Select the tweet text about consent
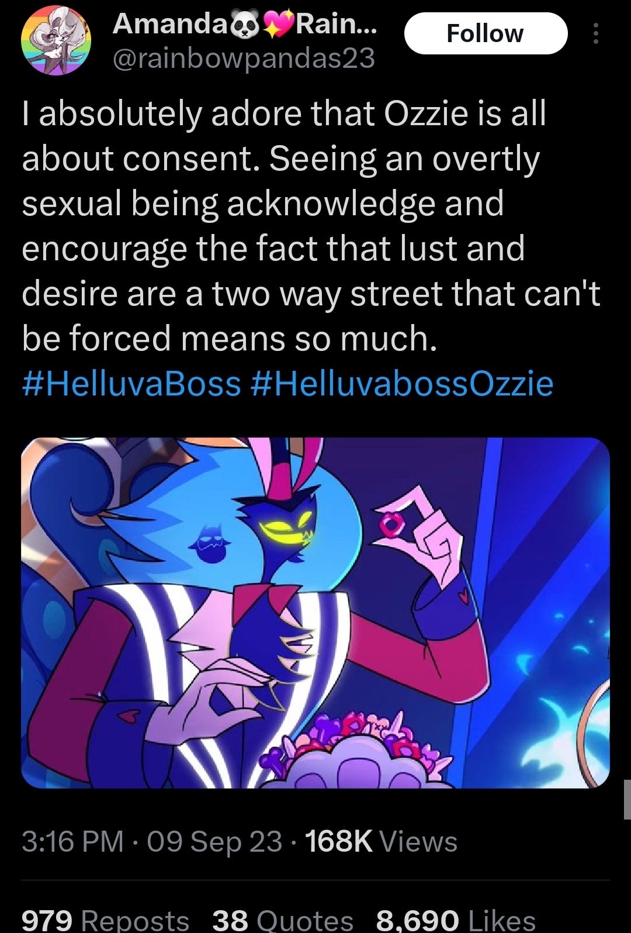This screenshot has width=631, height=933. (311, 226)
